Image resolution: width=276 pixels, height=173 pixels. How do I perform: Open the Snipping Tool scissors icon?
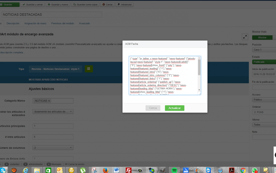pyautogui.click(x=94, y=170)
